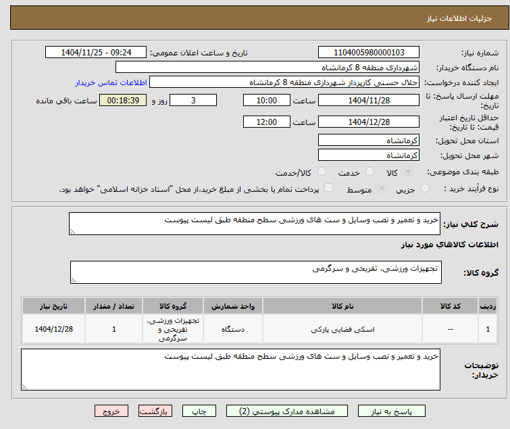Select the متوسط purchase type radio

pos(382,188)
